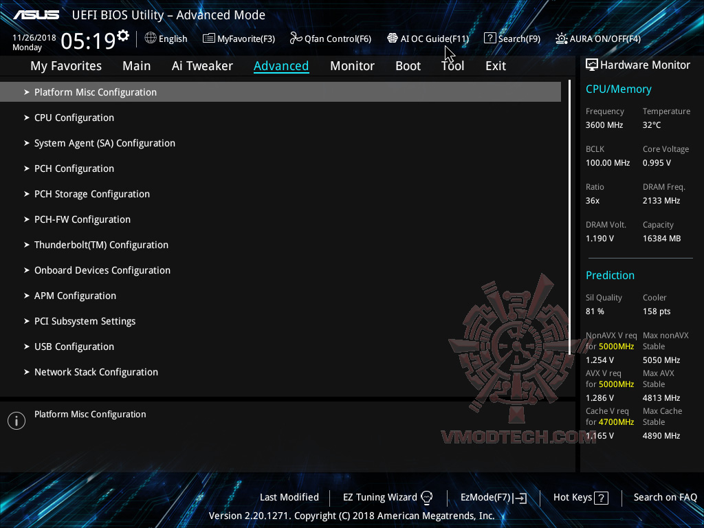This screenshot has height=528, width=704.
Task: Click the AI OC Guide chip icon
Action: tap(393, 38)
